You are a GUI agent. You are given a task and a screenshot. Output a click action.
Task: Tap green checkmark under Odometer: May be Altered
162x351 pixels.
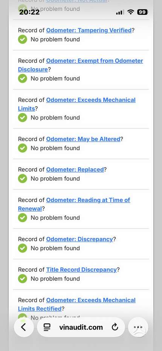pyautogui.click(x=22, y=148)
